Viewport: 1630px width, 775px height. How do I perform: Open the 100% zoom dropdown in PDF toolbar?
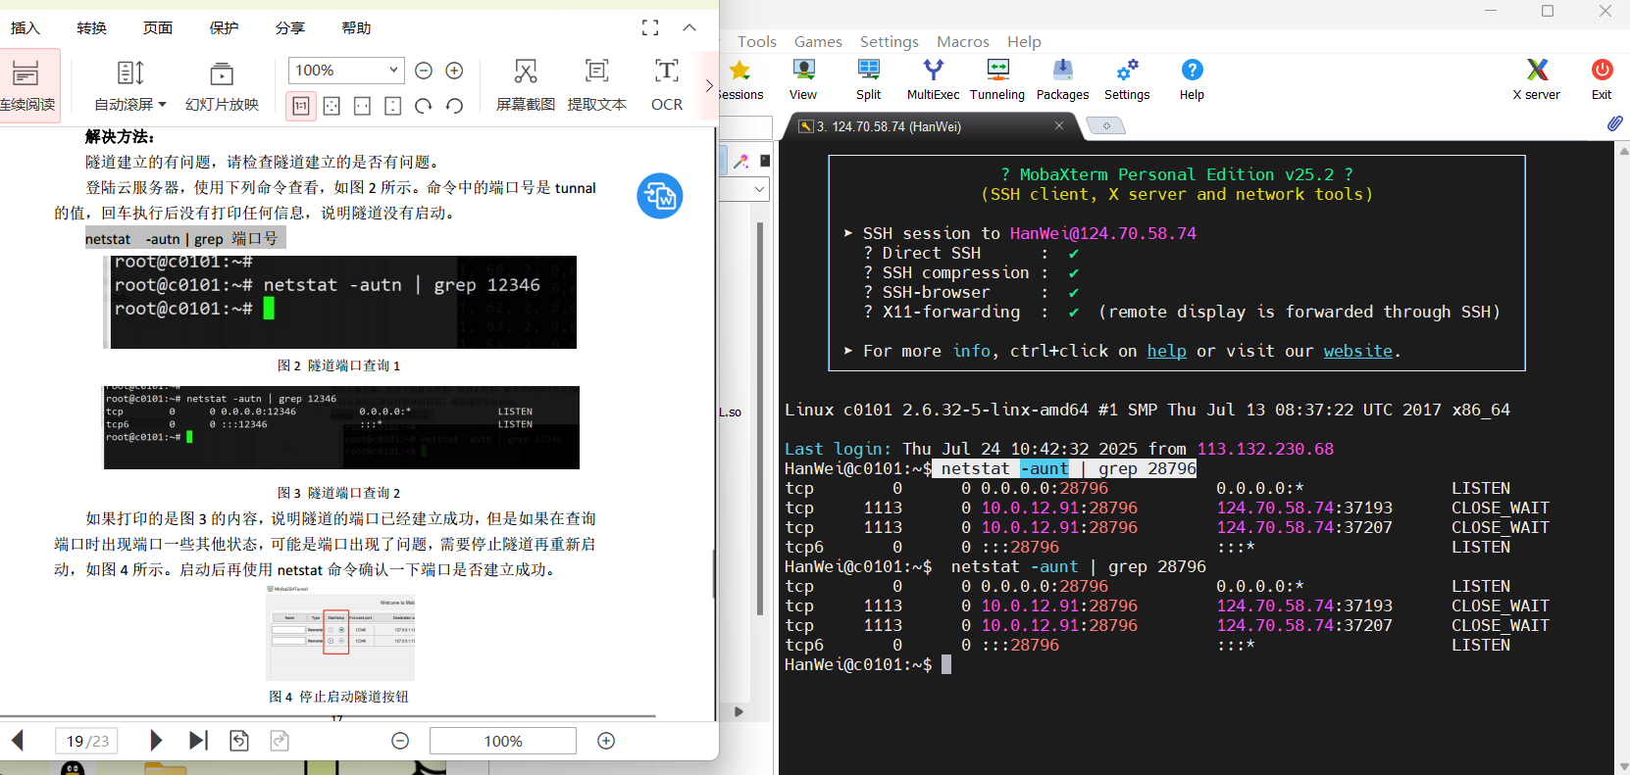point(346,71)
